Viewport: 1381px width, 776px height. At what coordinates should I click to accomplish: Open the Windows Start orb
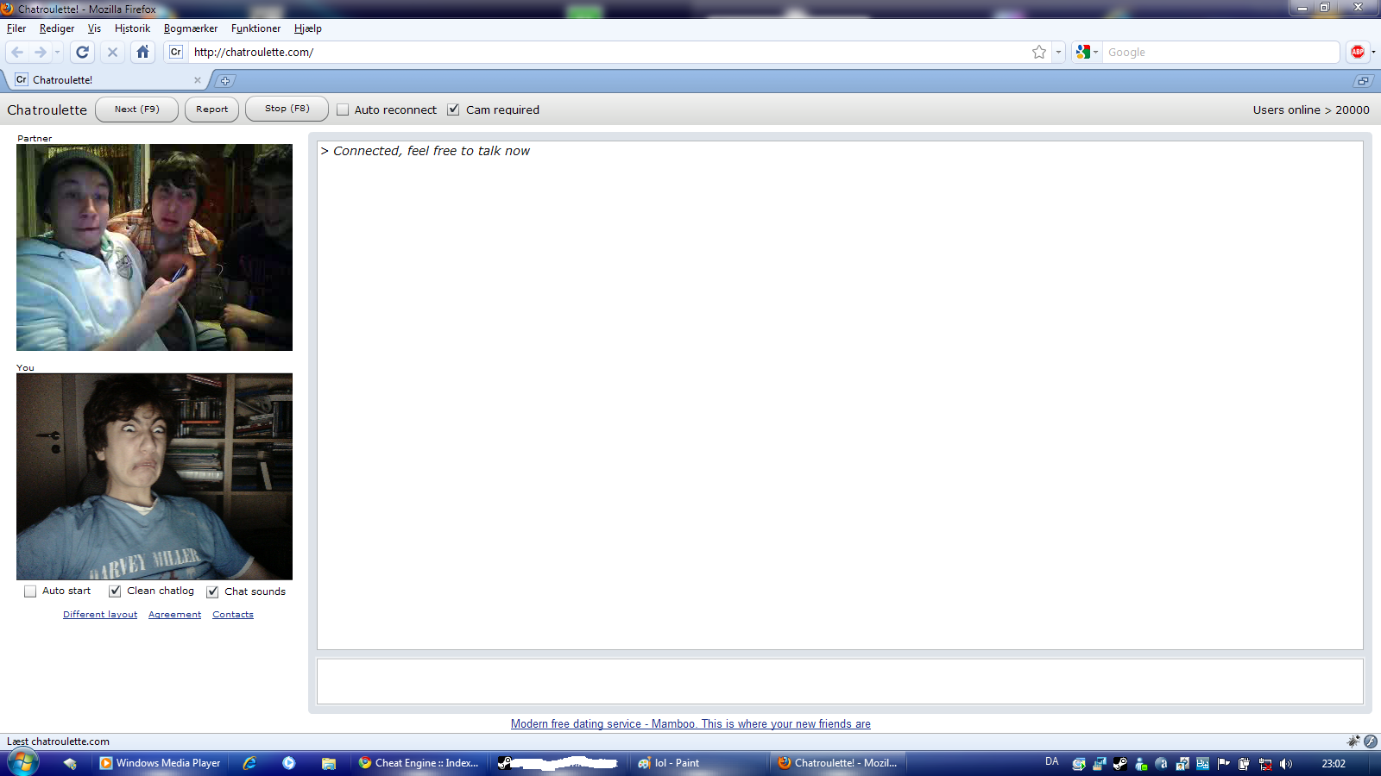point(23,763)
